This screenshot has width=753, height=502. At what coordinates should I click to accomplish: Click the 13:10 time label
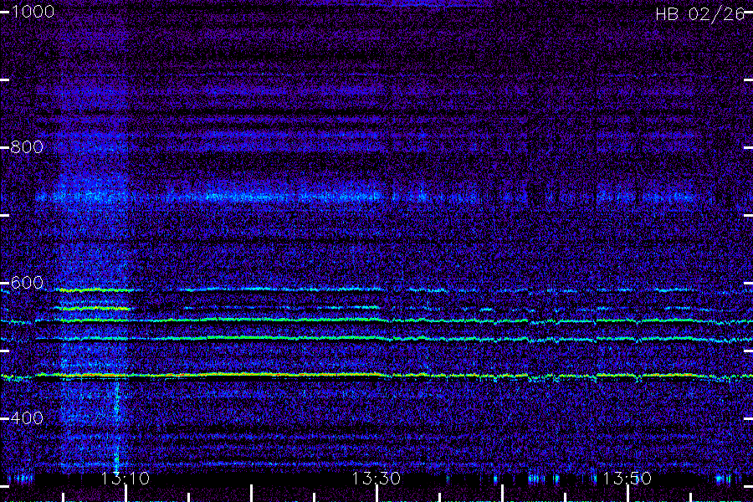tap(125, 478)
